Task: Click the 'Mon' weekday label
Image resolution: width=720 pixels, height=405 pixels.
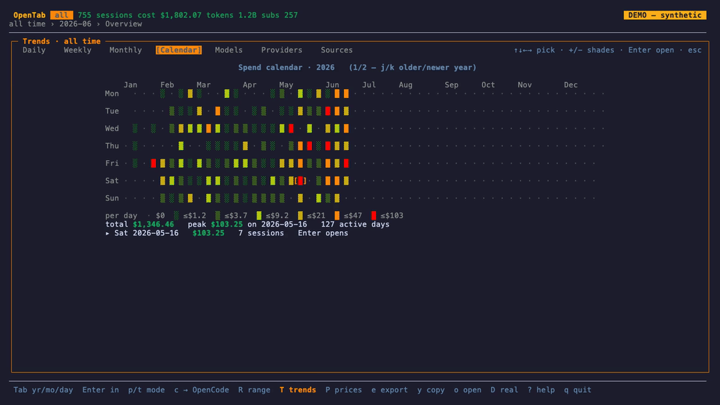Action: click(112, 93)
